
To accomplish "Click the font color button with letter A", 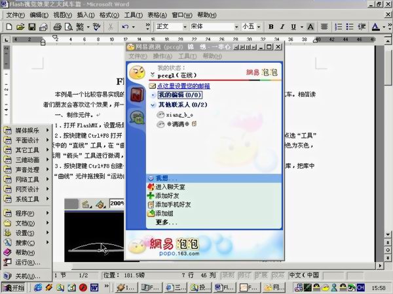I will pos(377,27).
